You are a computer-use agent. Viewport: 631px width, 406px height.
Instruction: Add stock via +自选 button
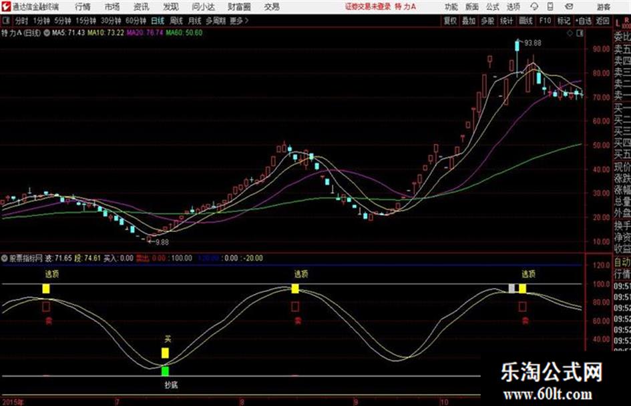584,21
